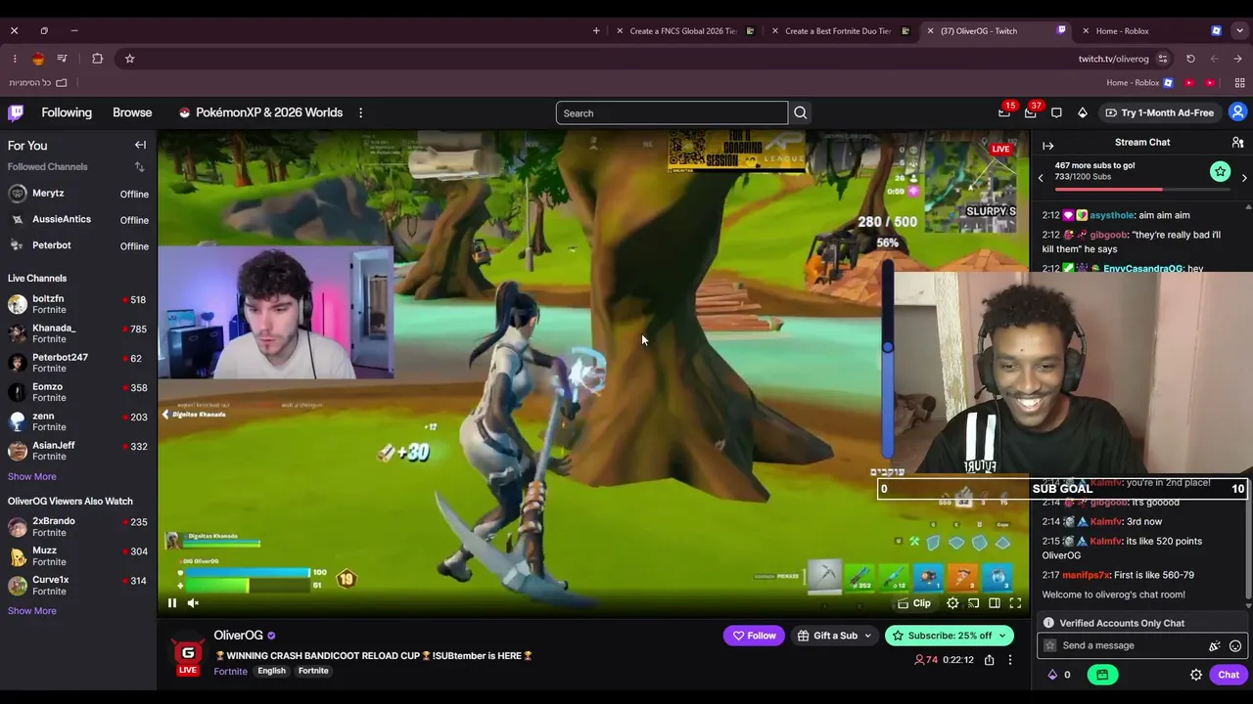This screenshot has width=1253, height=704.
Task: Open the notifications inbox with 37 badge
Action: pos(1031,112)
